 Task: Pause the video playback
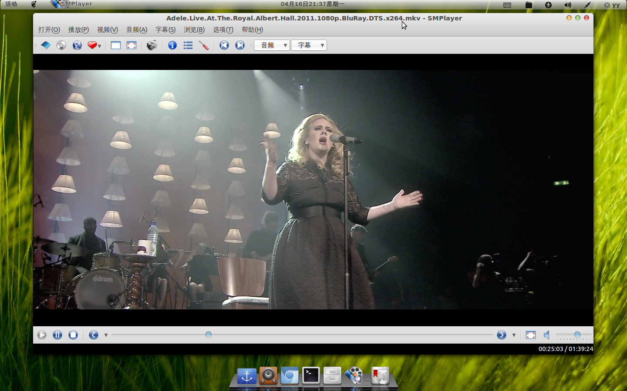[x=57, y=335]
